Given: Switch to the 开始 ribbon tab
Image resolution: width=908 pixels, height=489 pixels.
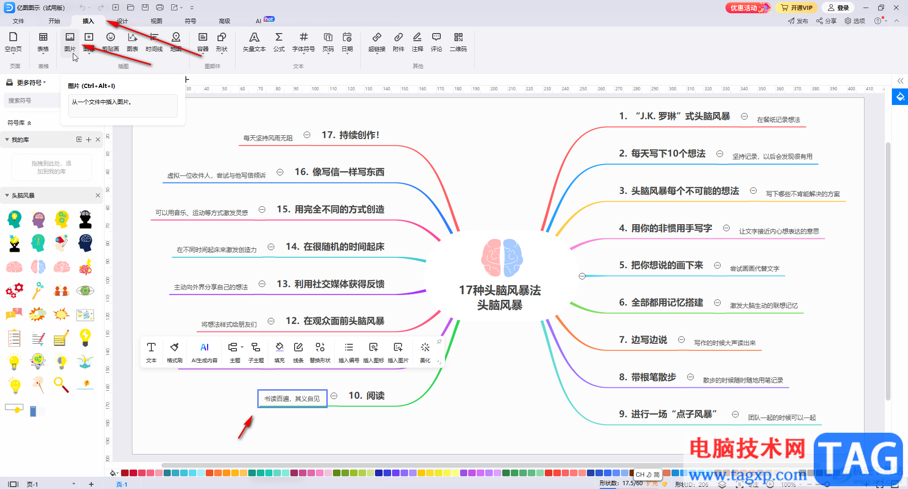Looking at the screenshot, I should pyautogui.click(x=54, y=21).
